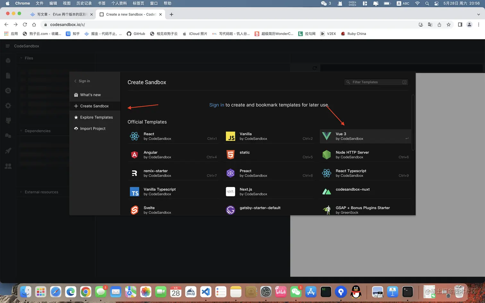Focus the Filter Templates search field
Image resolution: width=485 pixels, height=303 pixels.
376,82
